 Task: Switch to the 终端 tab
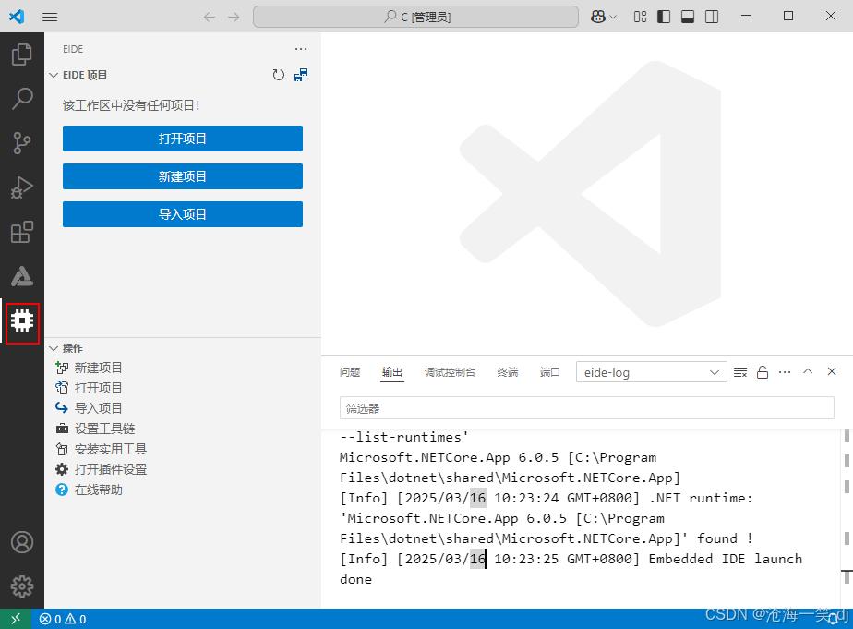[507, 372]
